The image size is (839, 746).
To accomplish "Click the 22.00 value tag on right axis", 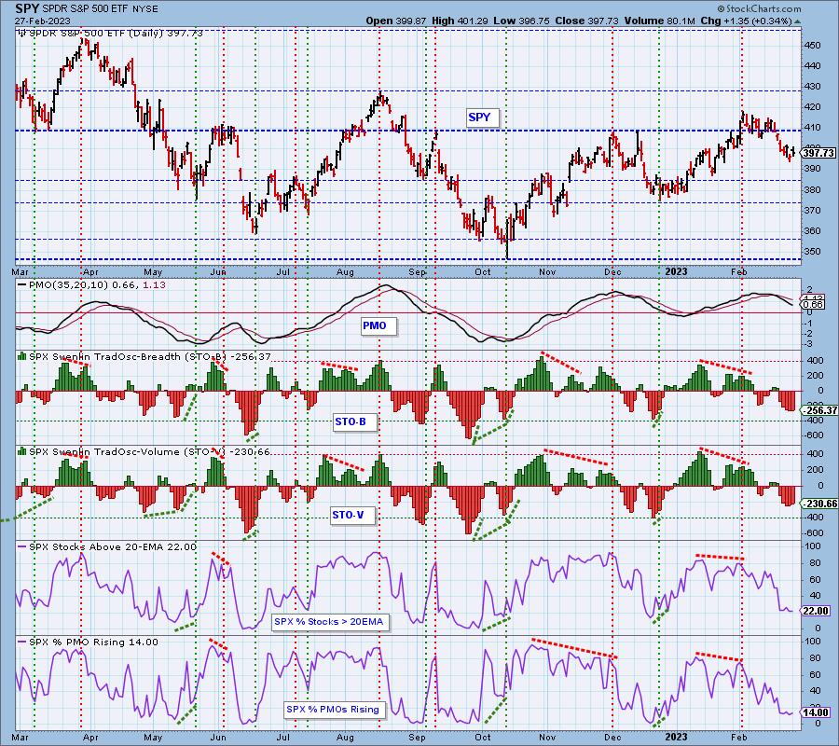I will 816,611.
